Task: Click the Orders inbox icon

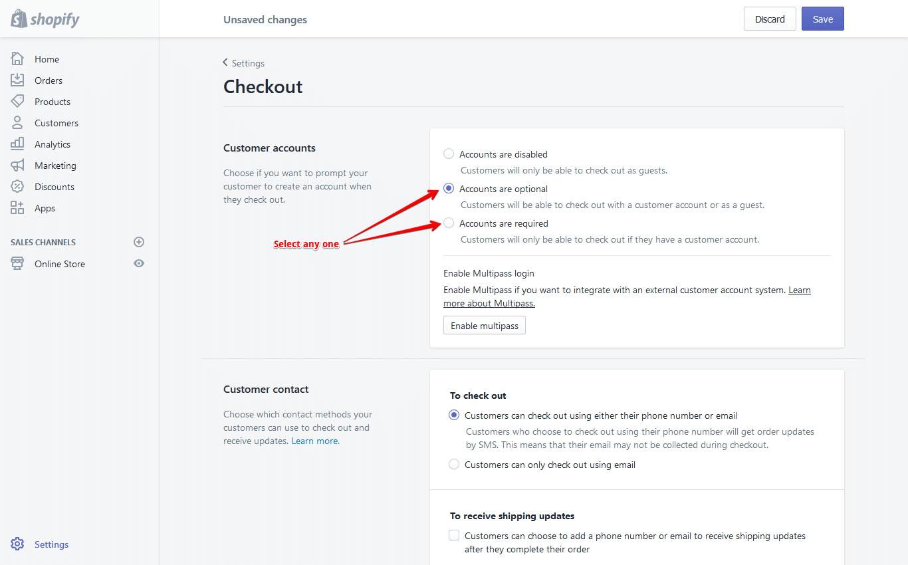Action: tap(17, 80)
